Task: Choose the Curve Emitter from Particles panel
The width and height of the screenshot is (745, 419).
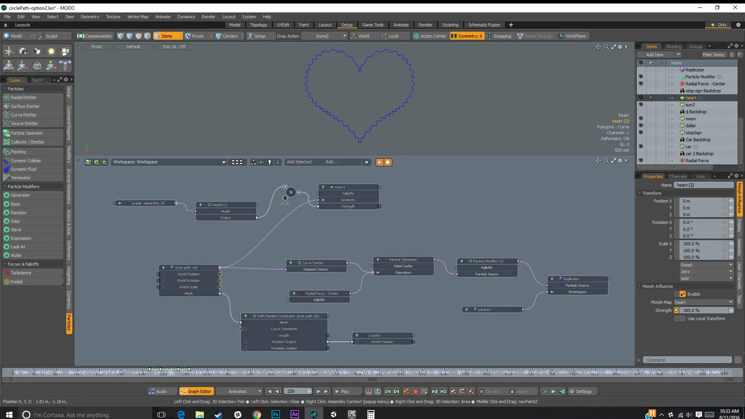Action: point(24,114)
